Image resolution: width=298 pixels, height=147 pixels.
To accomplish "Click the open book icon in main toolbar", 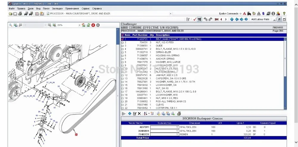I will coord(15,14).
